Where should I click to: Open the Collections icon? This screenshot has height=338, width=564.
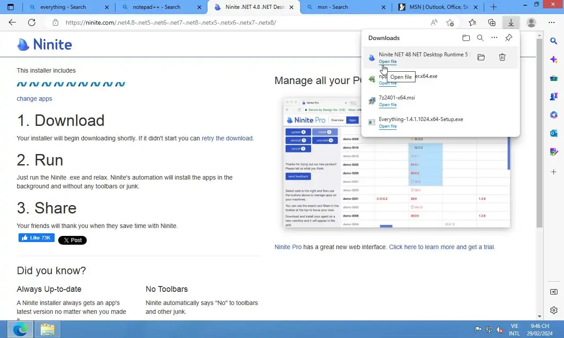(492, 22)
